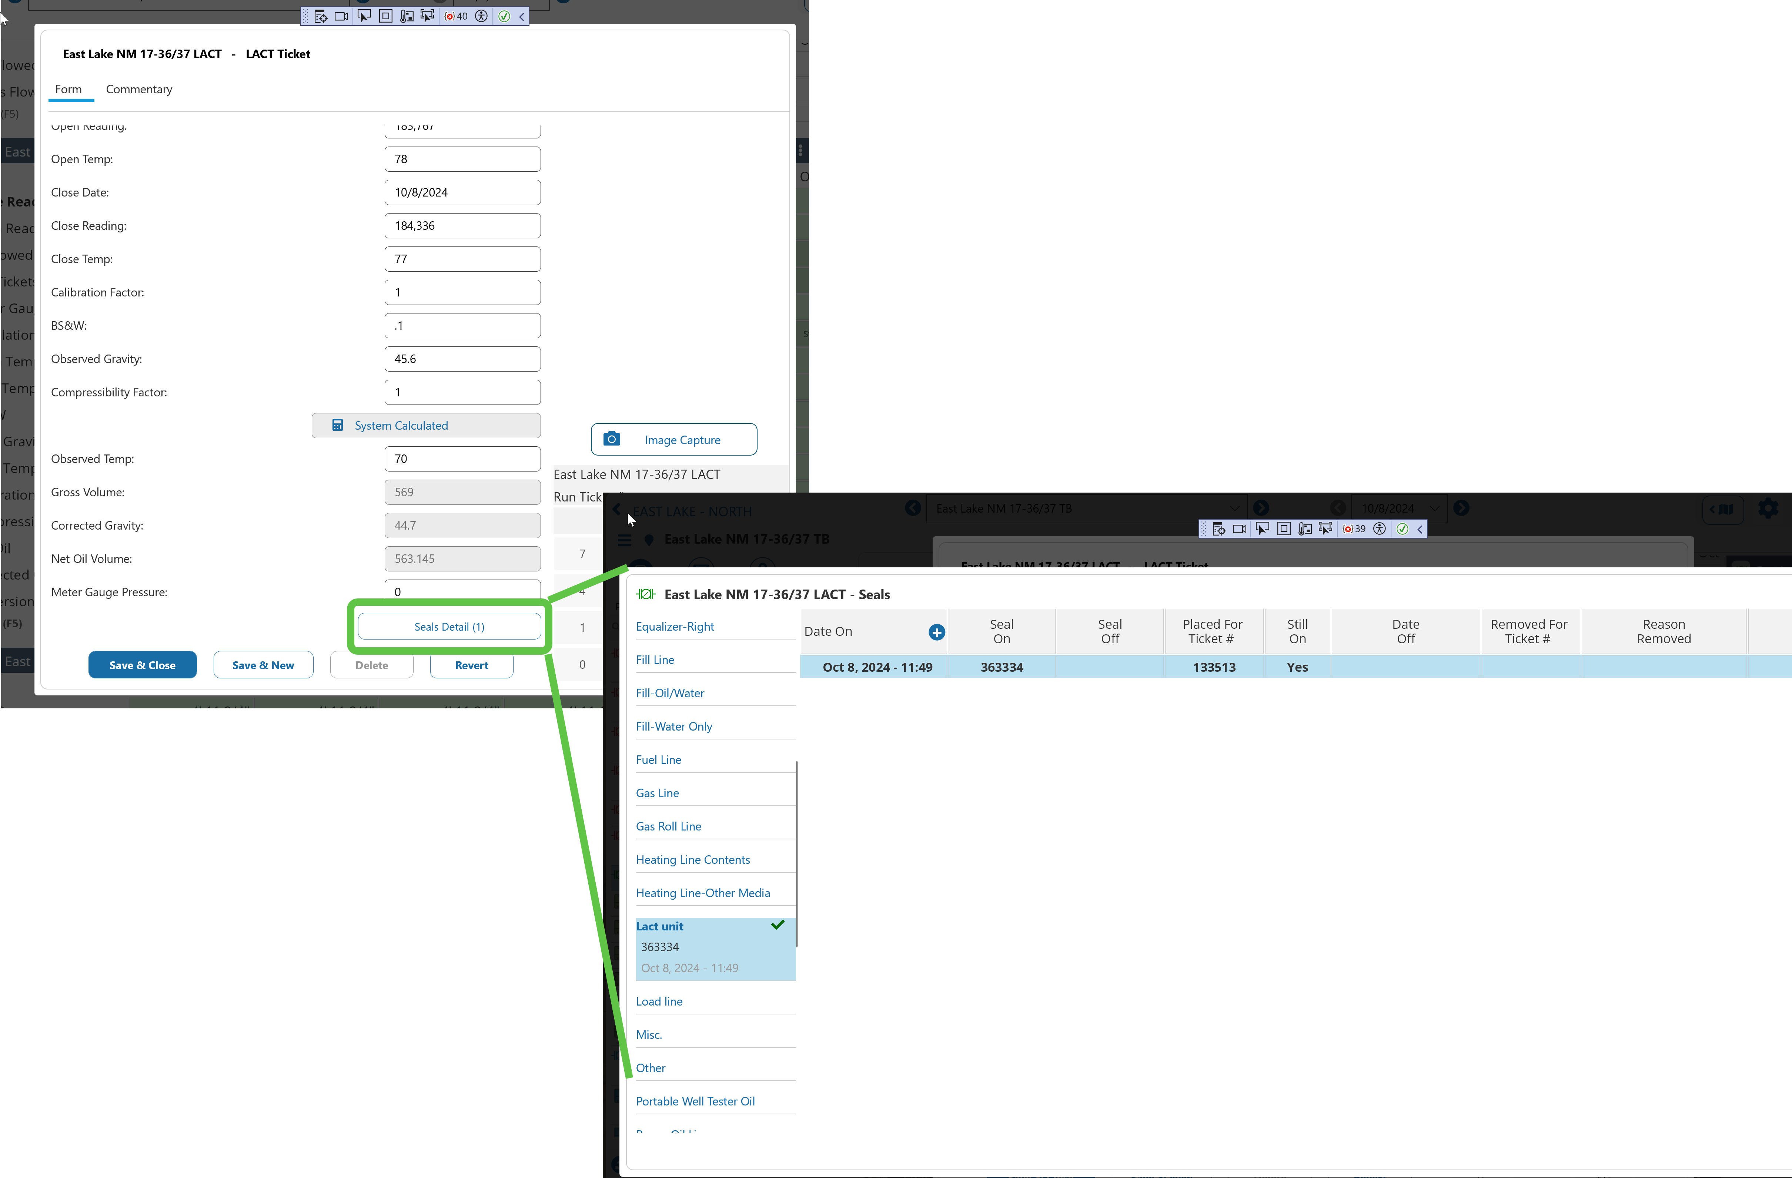Viewport: 1792px width, 1178px height.
Task: Collapse the toolbar with the 39 counter
Action: tap(1420, 529)
